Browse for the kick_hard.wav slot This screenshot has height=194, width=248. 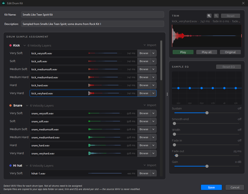[x=144, y=85]
